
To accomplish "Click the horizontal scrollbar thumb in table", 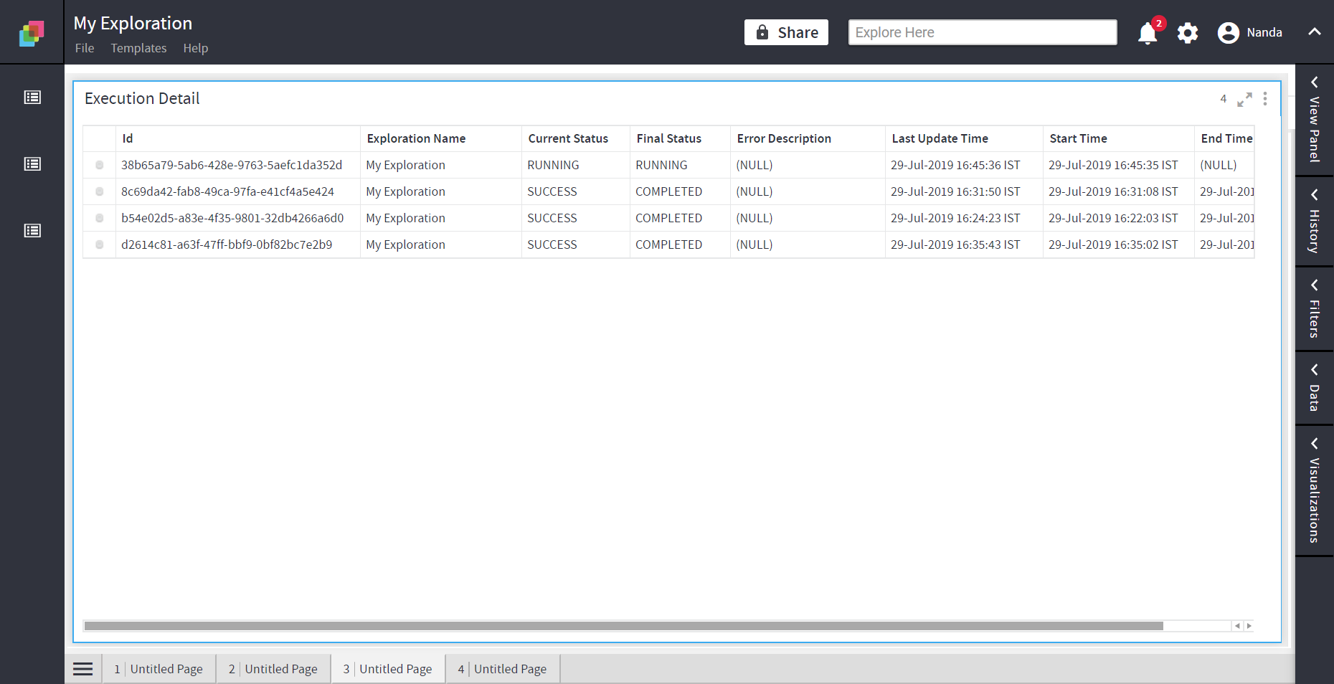I will [x=623, y=626].
